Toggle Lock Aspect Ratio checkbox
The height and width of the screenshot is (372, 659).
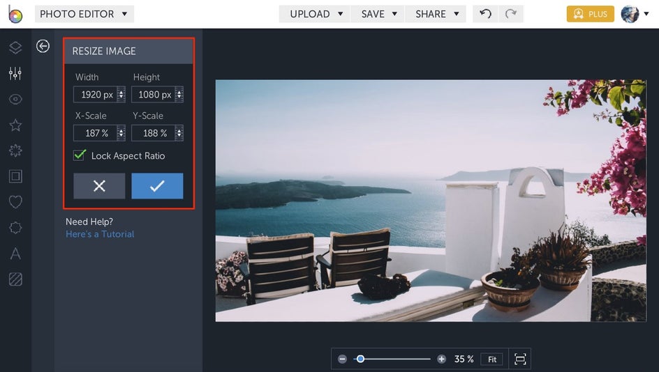80,155
